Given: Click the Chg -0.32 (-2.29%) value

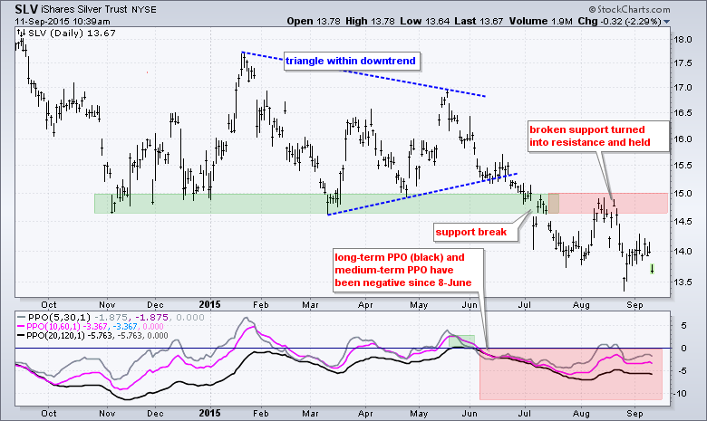Looking at the screenshot, I should [x=620, y=21].
